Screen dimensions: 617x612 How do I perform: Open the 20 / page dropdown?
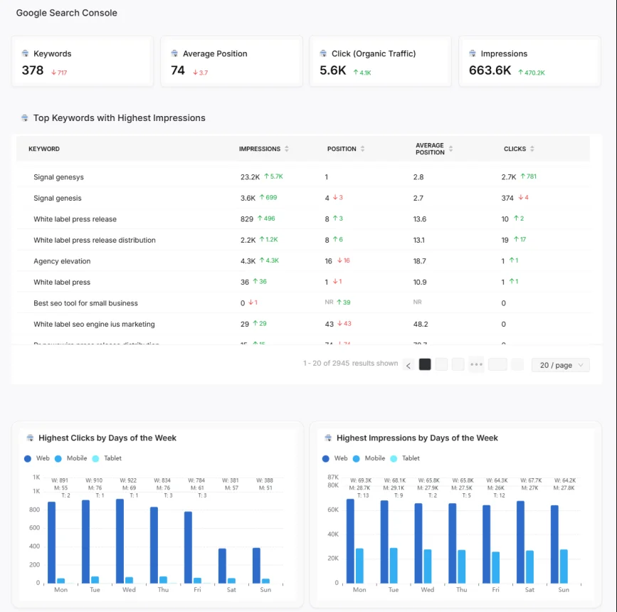pos(560,365)
